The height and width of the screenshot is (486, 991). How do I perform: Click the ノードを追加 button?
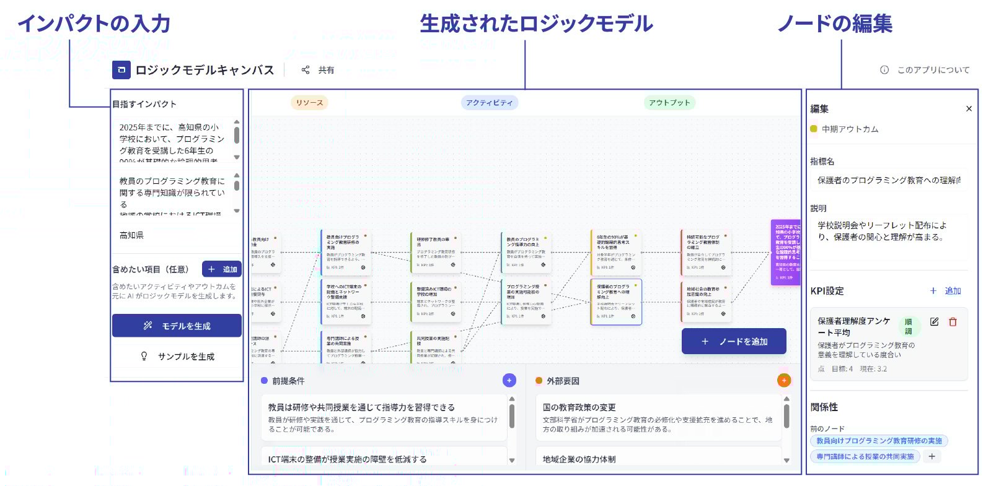point(734,341)
